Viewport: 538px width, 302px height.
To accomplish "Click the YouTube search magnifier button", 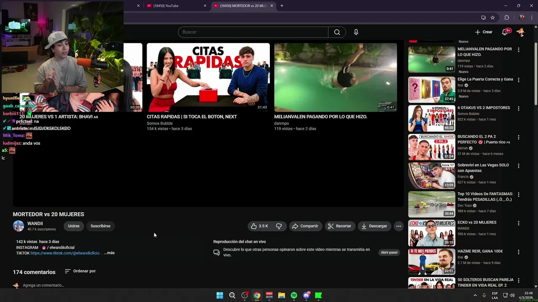I will pyautogui.click(x=337, y=32).
